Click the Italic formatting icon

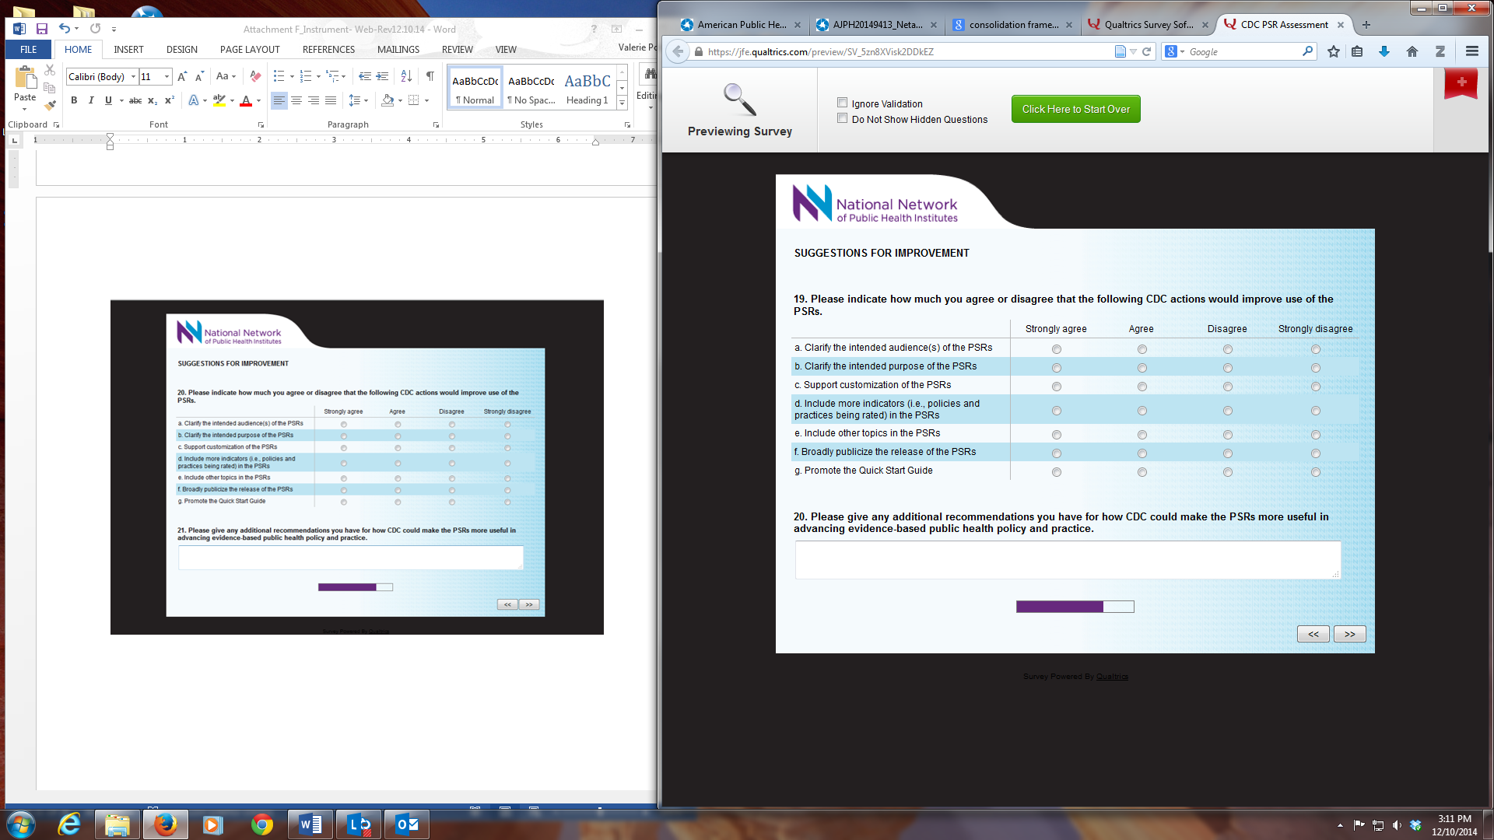pyautogui.click(x=91, y=100)
